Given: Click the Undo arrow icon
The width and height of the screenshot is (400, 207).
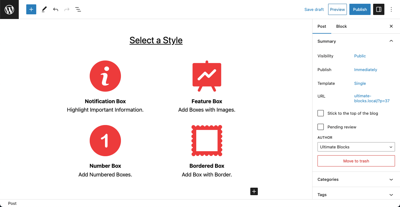Looking at the screenshot, I should point(56,9).
